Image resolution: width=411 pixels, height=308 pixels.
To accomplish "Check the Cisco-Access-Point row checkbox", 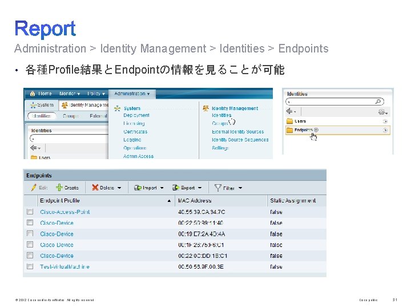I will tap(30, 212).
